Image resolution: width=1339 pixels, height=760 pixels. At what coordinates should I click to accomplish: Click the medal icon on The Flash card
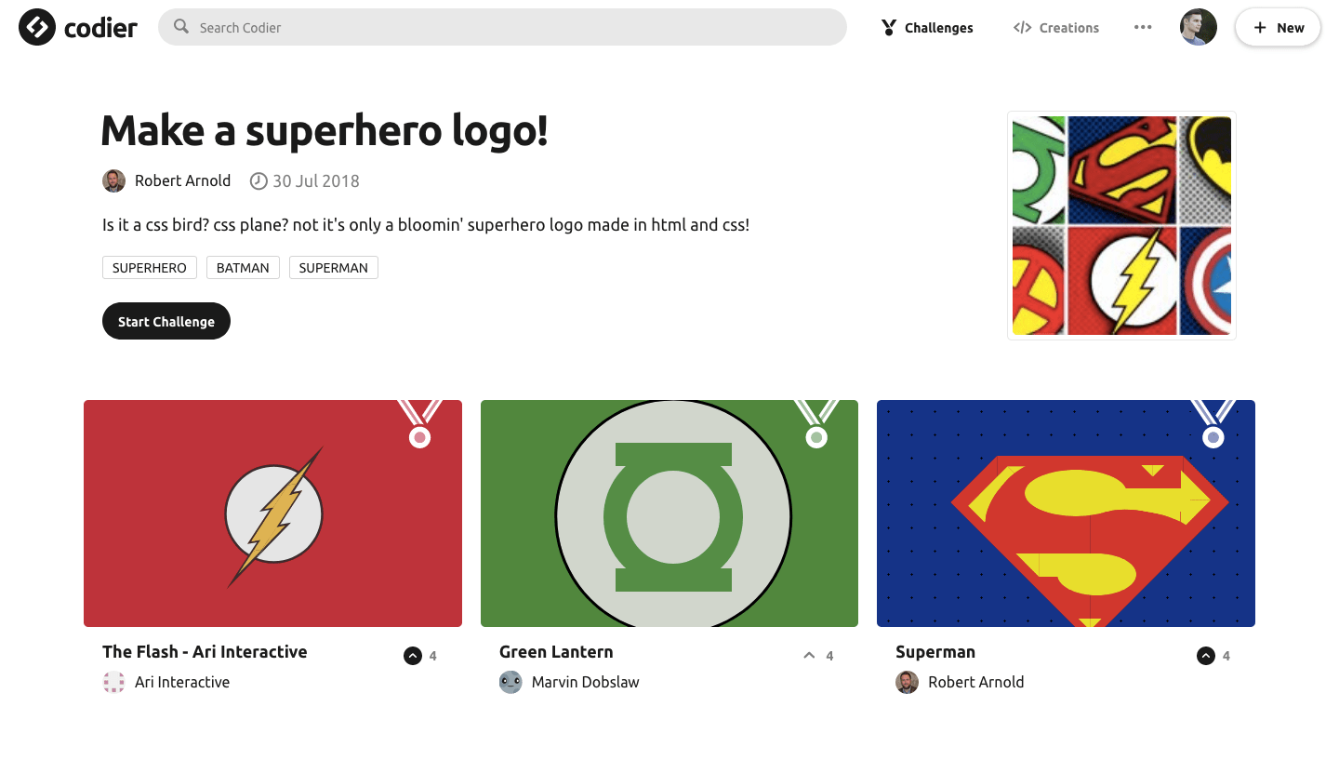(x=419, y=435)
